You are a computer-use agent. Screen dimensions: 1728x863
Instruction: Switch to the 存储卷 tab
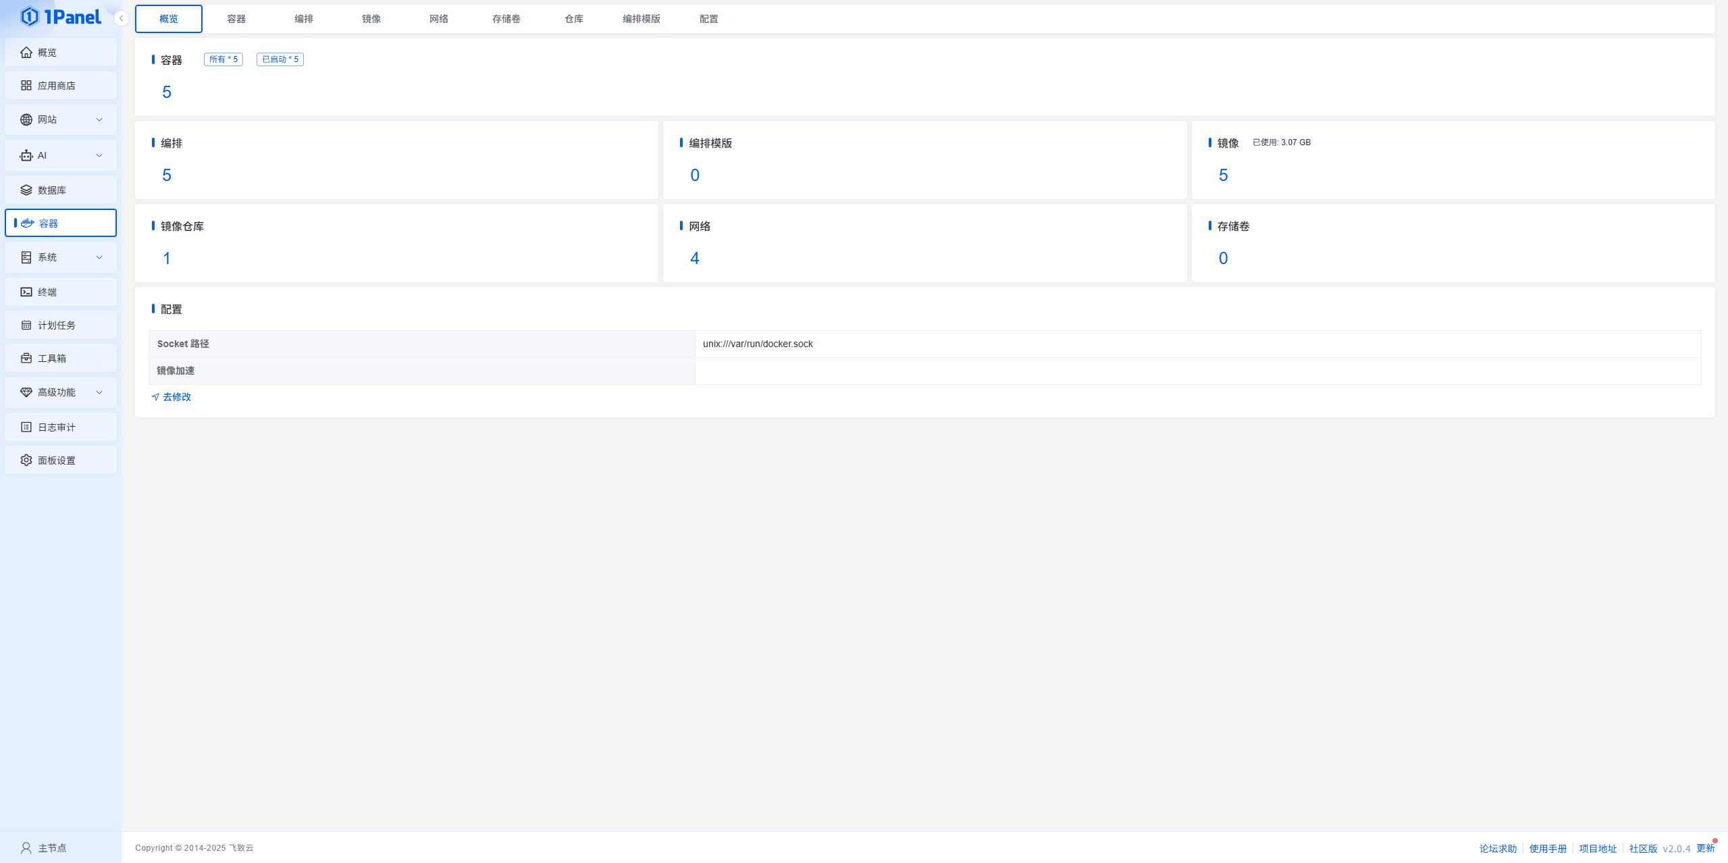(506, 18)
